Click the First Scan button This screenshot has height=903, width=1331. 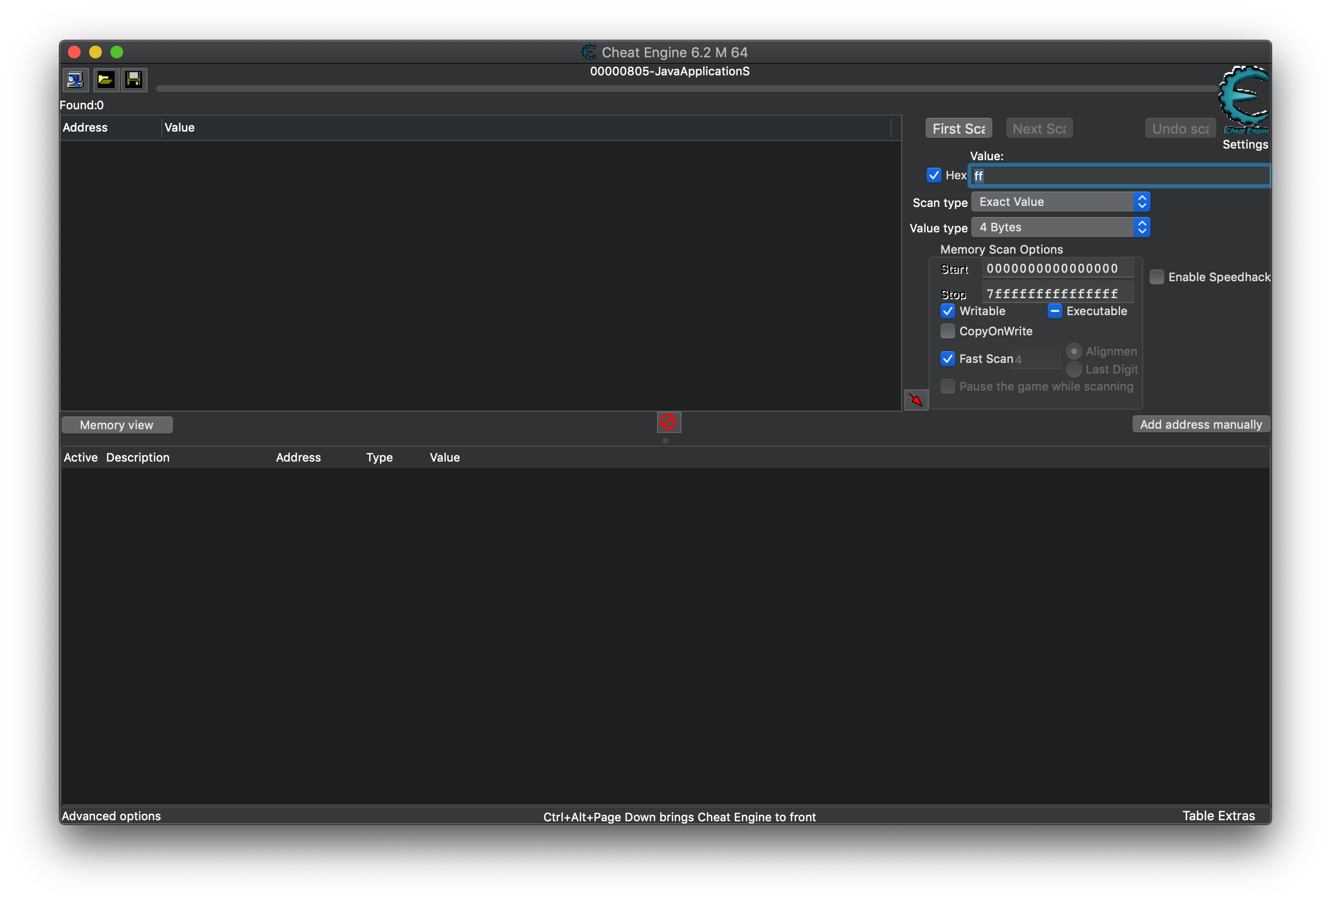click(x=958, y=129)
